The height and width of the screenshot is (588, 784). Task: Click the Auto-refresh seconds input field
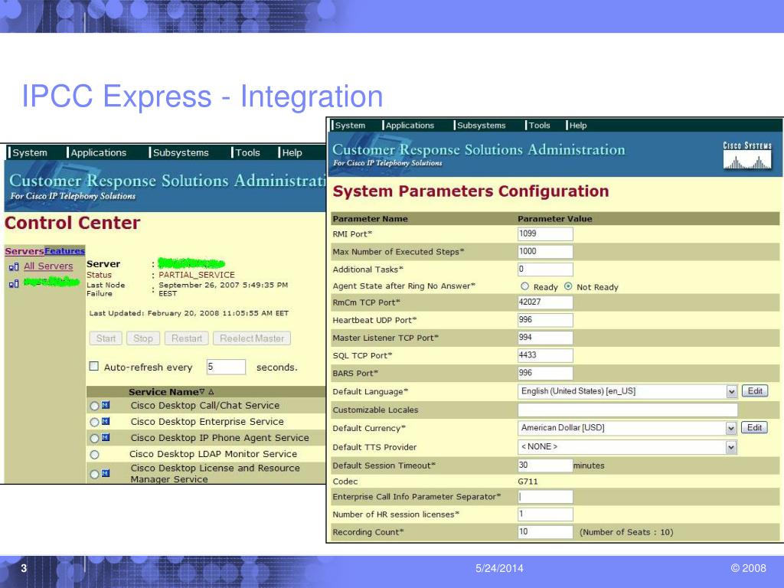tap(226, 367)
